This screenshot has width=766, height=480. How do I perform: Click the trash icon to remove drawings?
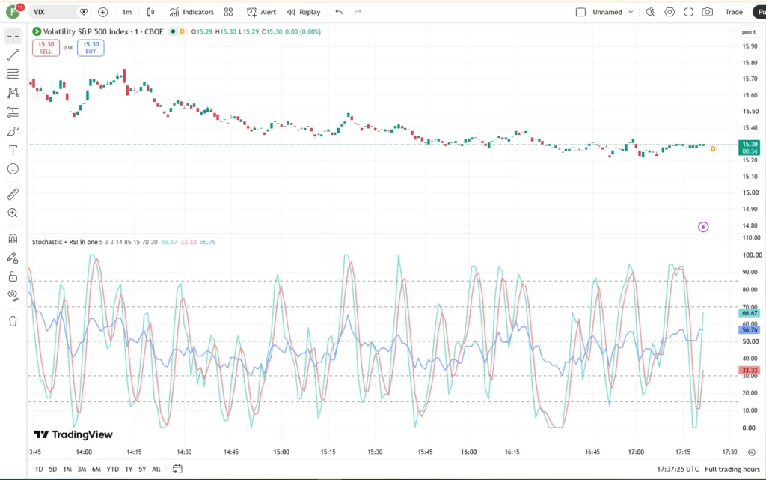tap(13, 321)
